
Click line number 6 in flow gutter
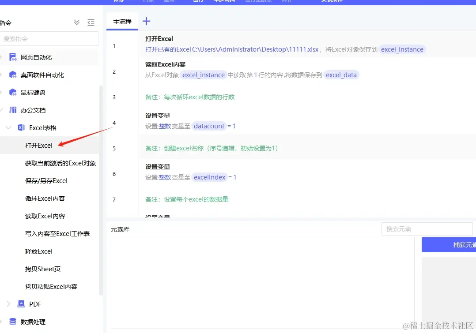click(x=114, y=174)
